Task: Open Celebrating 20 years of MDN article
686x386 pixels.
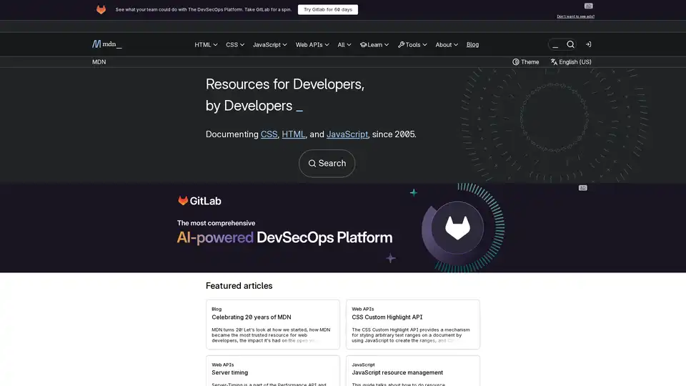Action: click(x=251, y=317)
